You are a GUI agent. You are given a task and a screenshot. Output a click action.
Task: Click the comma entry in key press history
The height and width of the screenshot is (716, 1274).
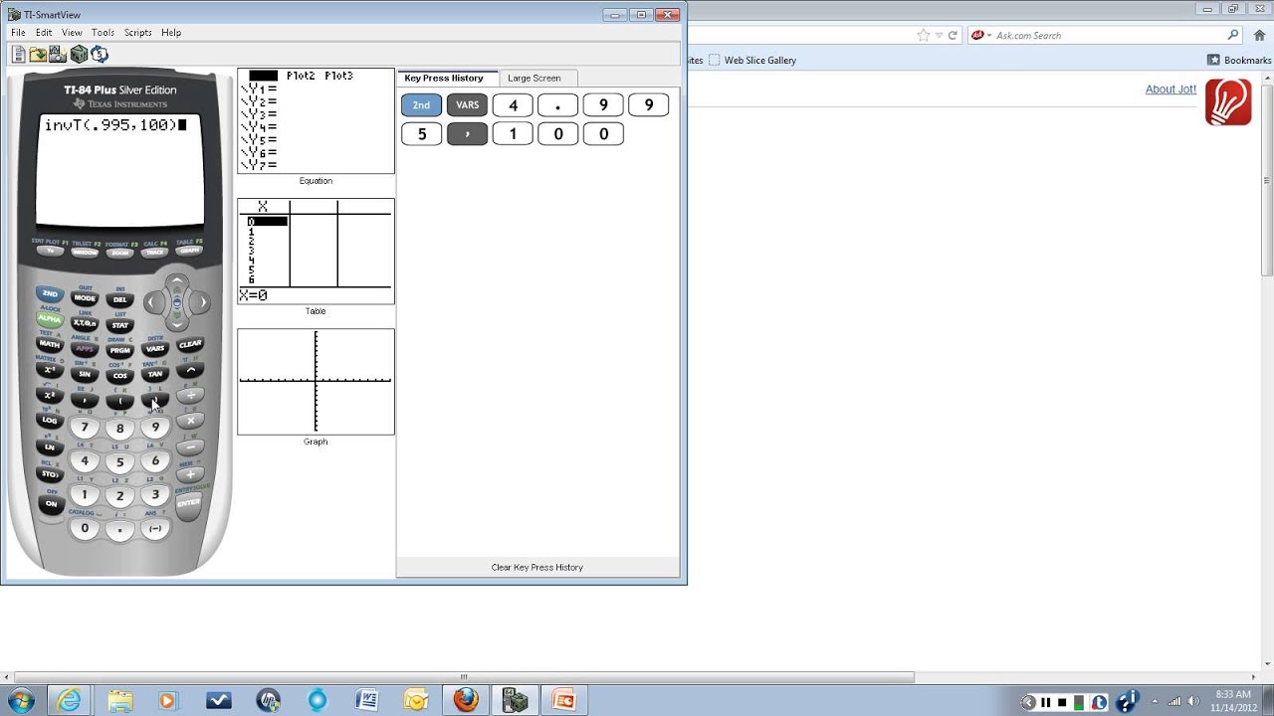[x=467, y=133]
